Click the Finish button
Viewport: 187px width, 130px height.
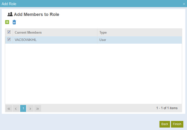click(177, 124)
